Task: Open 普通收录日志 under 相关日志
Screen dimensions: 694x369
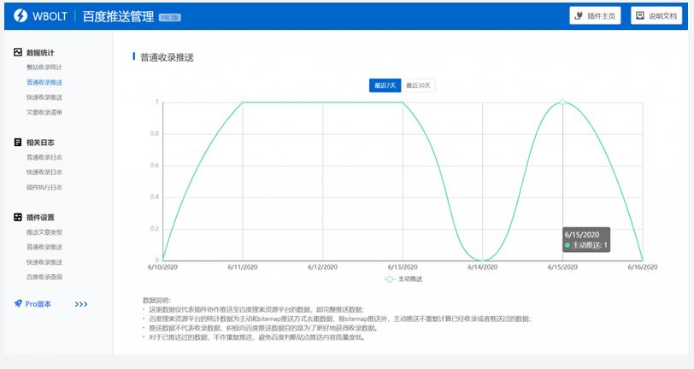Action: click(44, 157)
